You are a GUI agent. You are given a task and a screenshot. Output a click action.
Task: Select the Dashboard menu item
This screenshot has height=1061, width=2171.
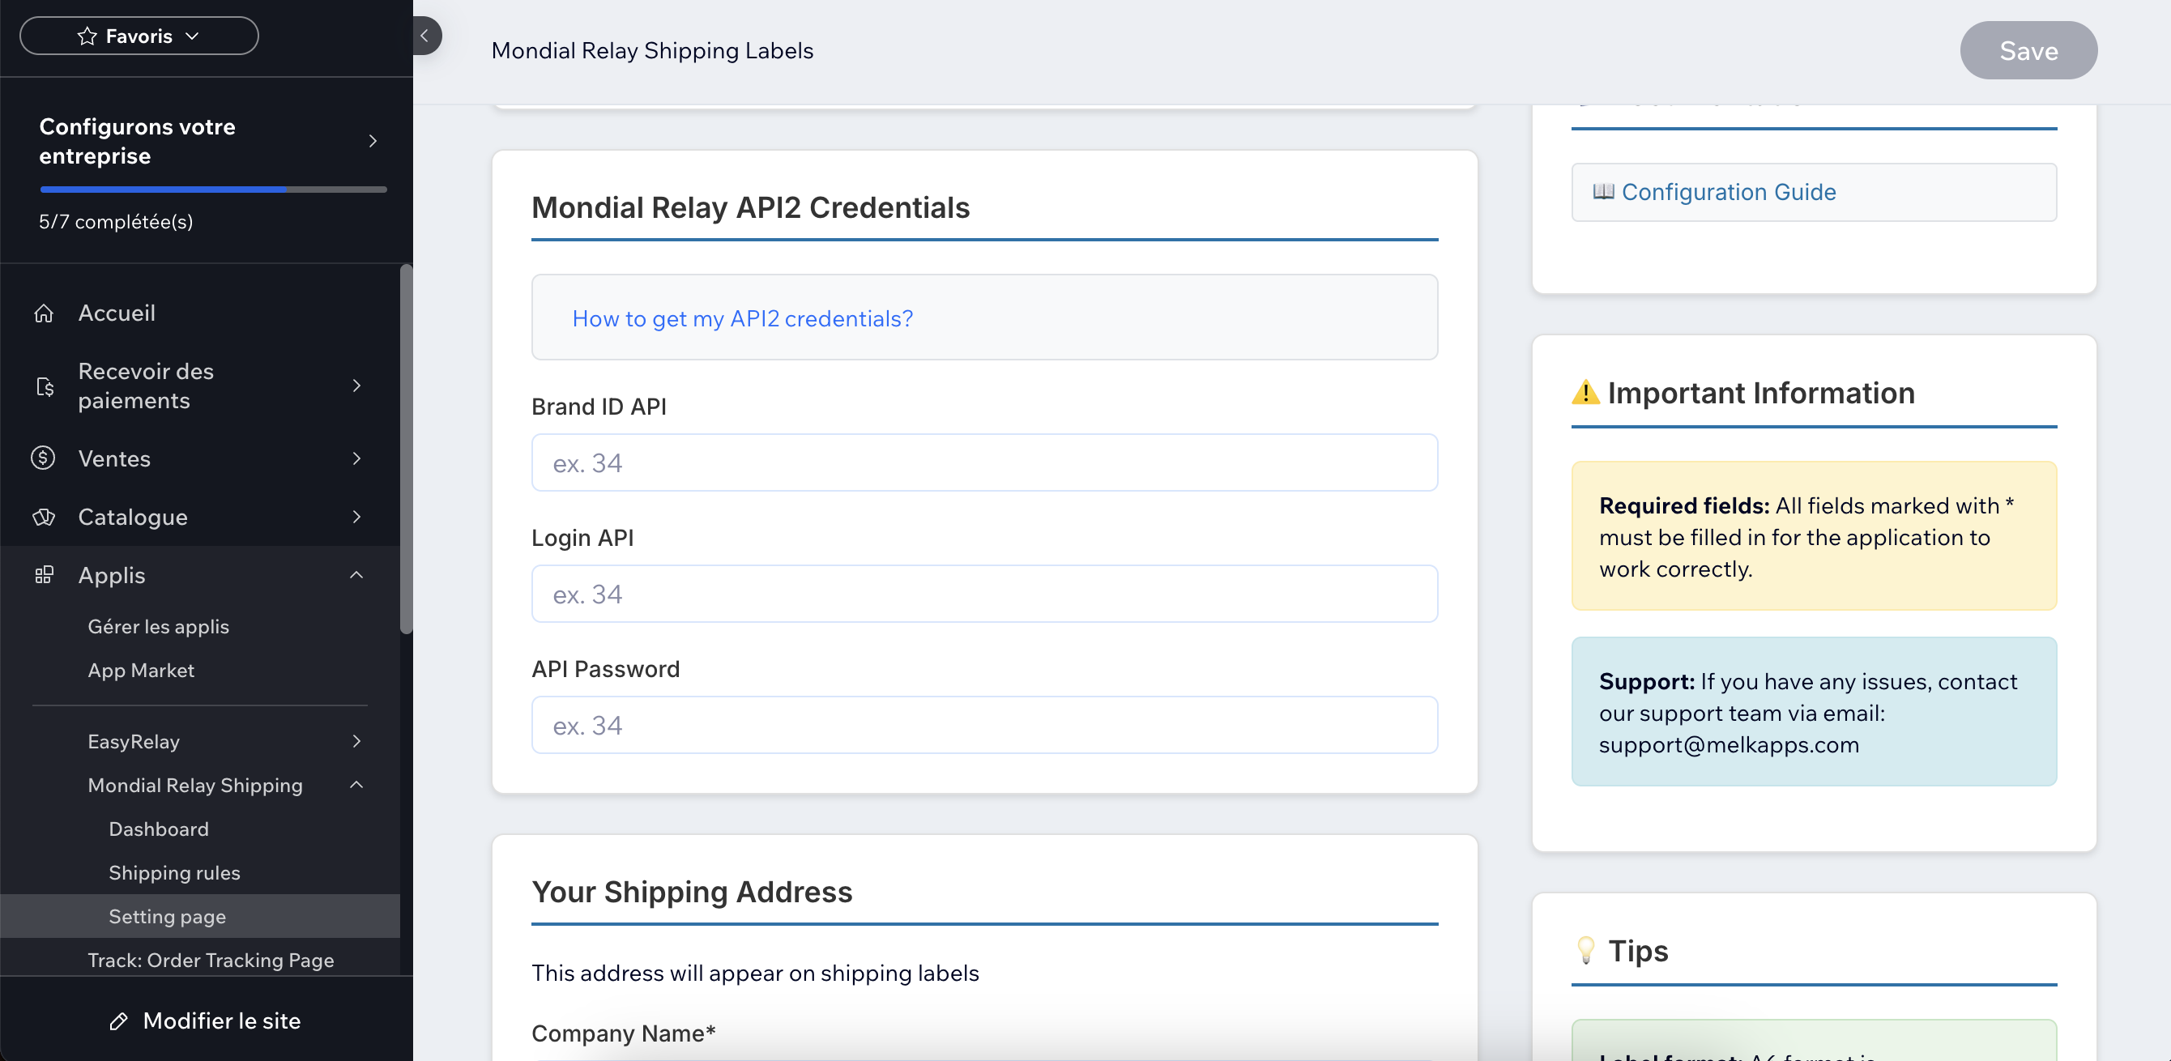click(x=159, y=829)
